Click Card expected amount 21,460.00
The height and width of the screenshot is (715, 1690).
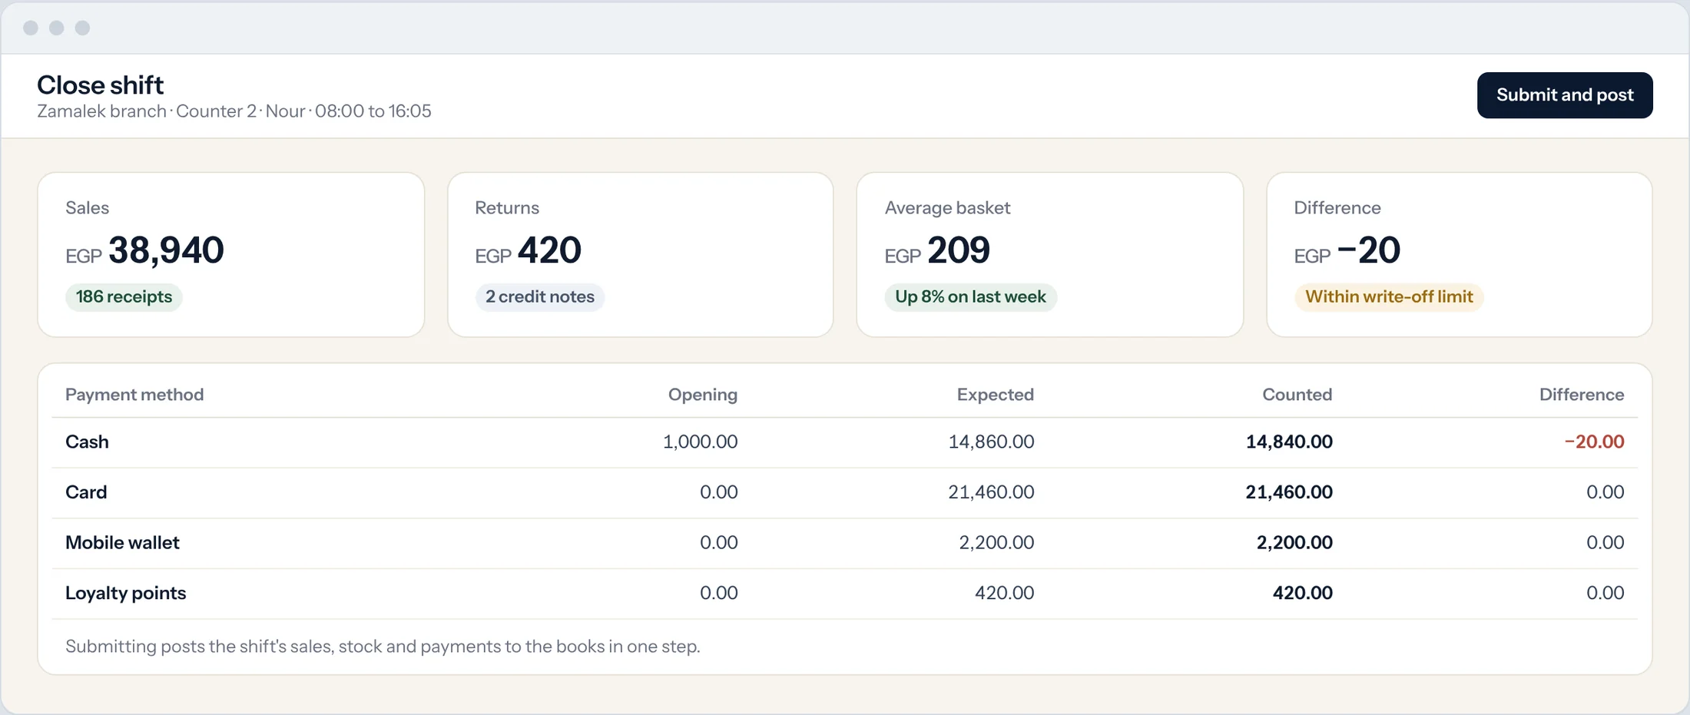click(991, 492)
